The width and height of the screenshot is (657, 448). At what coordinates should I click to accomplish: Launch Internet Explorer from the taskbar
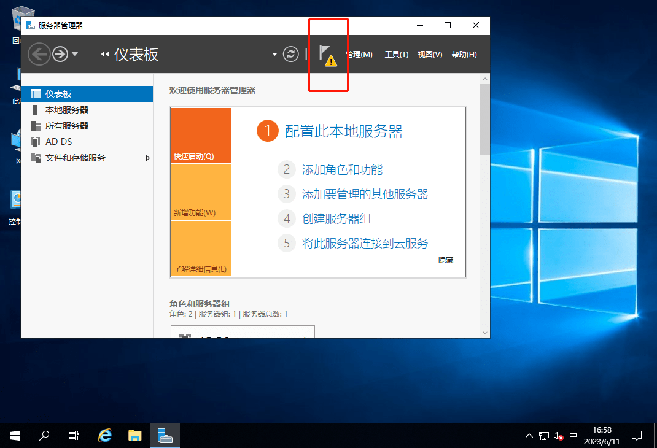[105, 436]
